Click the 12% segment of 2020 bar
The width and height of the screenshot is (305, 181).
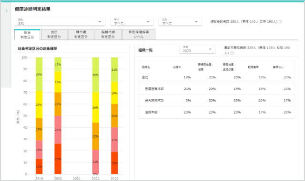(58, 65)
